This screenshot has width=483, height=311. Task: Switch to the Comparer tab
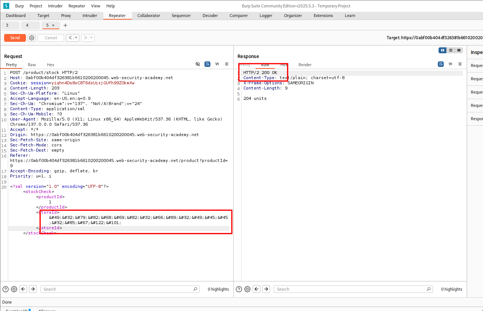239,16
